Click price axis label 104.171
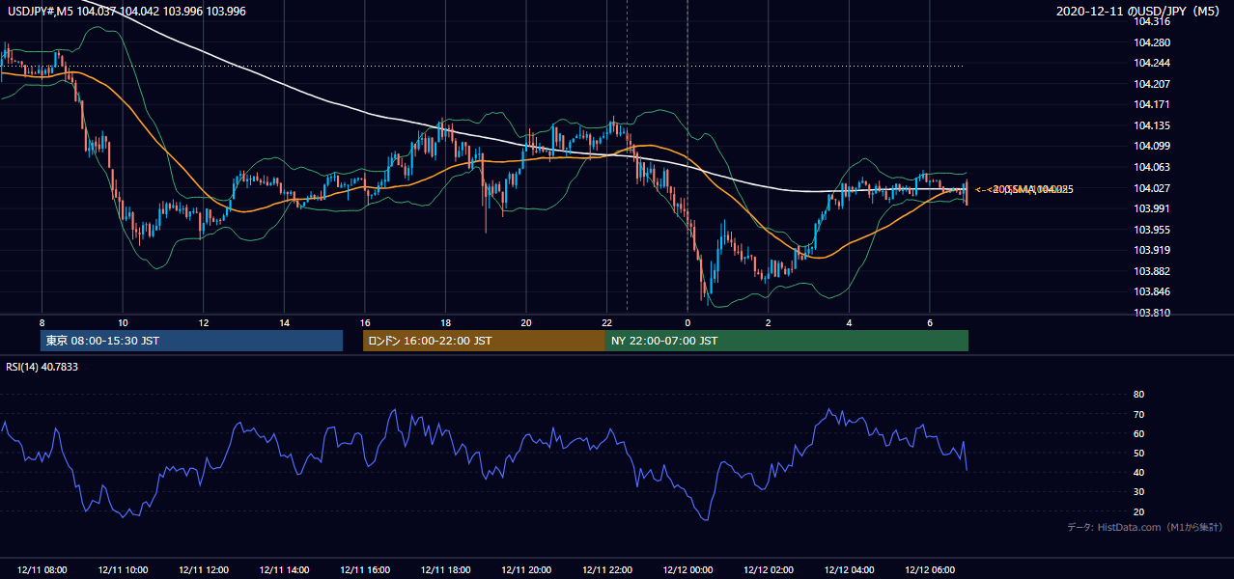This screenshot has height=579, width=1234. coord(1153,104)
